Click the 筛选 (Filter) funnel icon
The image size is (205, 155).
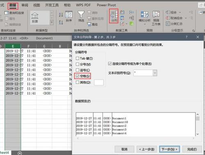[x=81, y=14]
